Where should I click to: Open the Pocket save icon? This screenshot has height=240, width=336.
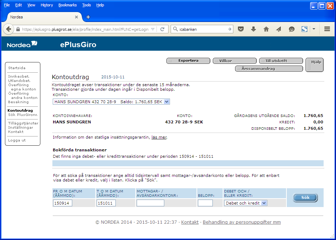click(x=241, y=29)
